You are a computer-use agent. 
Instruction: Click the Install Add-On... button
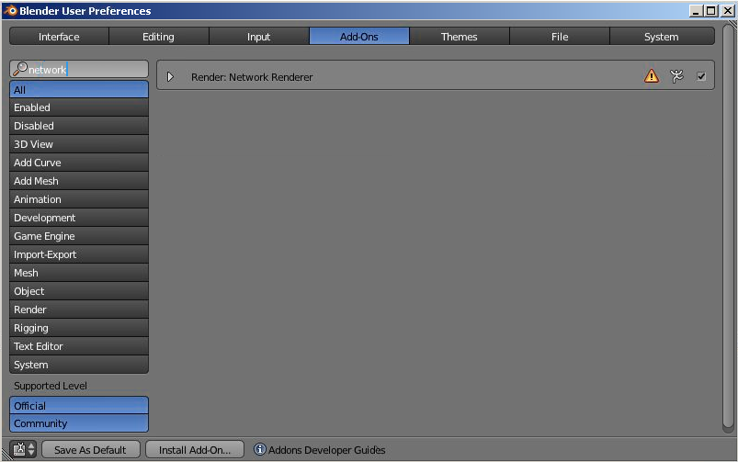pos(195,450)
